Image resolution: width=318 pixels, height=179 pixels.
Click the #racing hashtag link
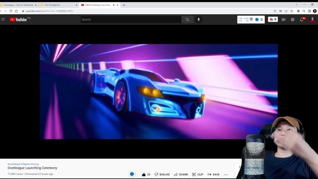point(35,164)
